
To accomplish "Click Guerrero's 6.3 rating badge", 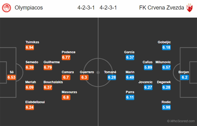I will pyautogui.click(x=84, y=77).
